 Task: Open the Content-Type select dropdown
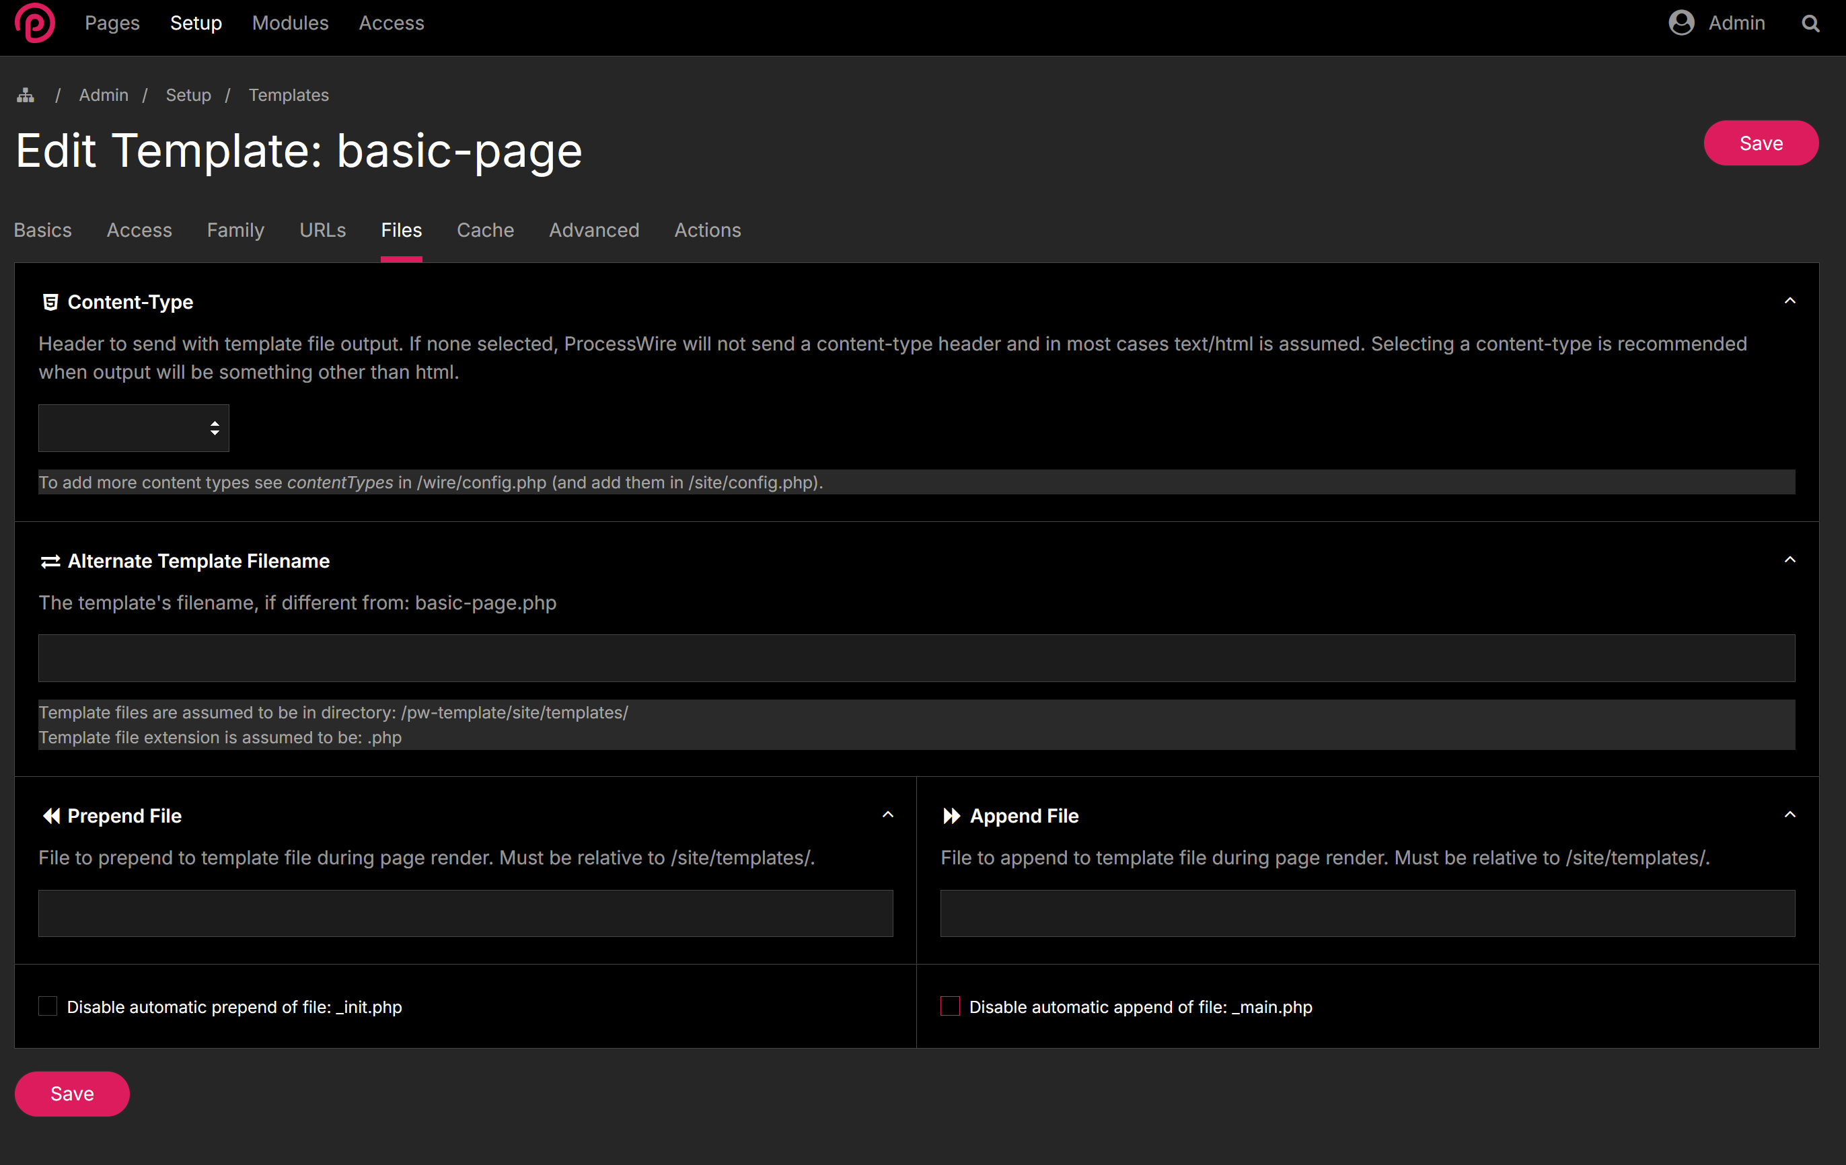point(133,428)
